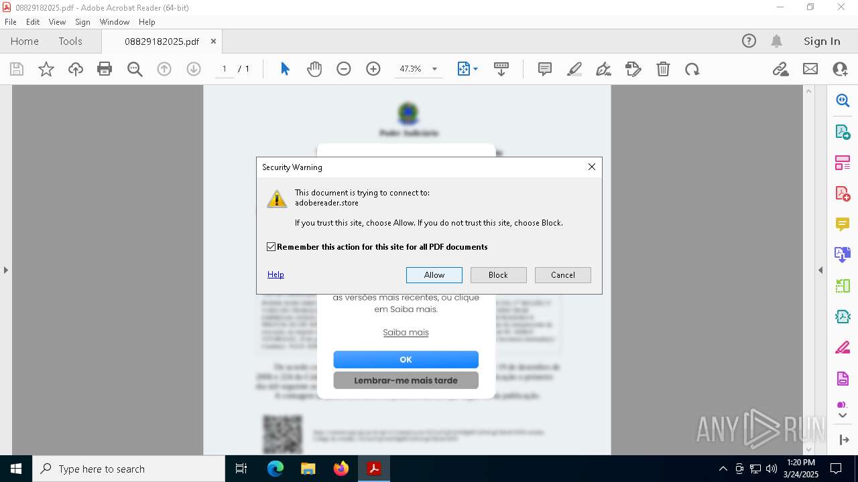Follow the Saiba mais link
Image resolution: width=858 pixels, height=482 pixels.
point(406,332)
